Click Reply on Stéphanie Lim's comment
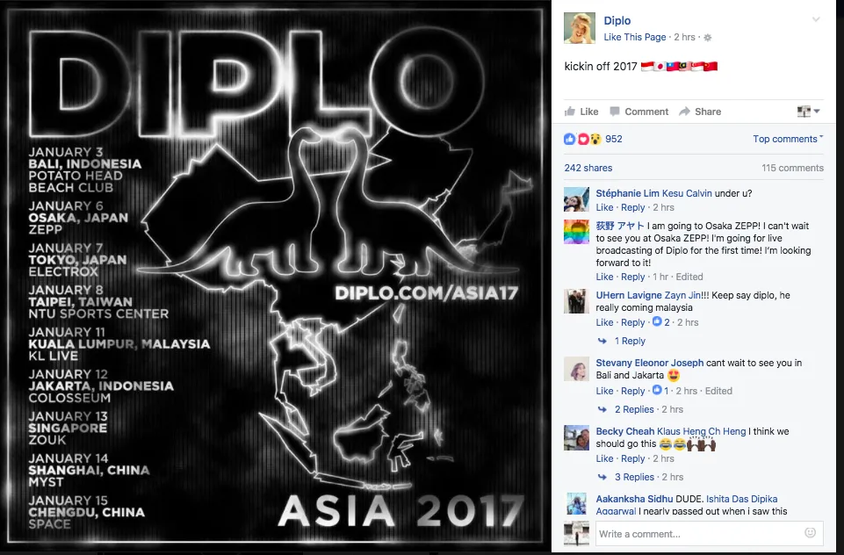 pyautogui.click(x=632, y=207)
